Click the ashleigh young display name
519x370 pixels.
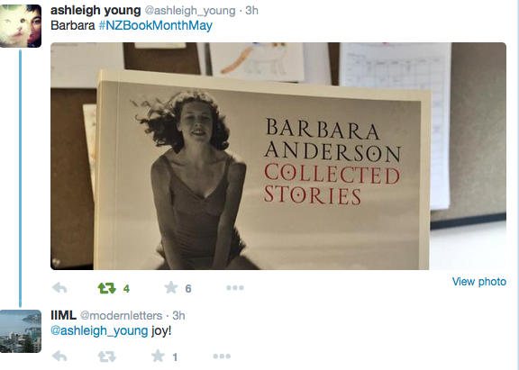(96, 10)
